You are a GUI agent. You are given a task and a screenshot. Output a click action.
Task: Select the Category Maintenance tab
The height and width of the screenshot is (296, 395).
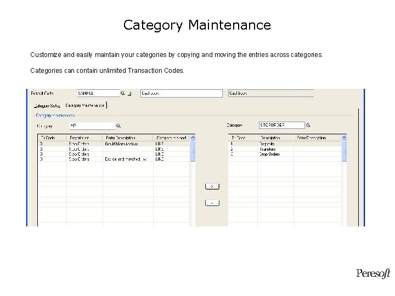pyautogui.click(x=84, y=105)
